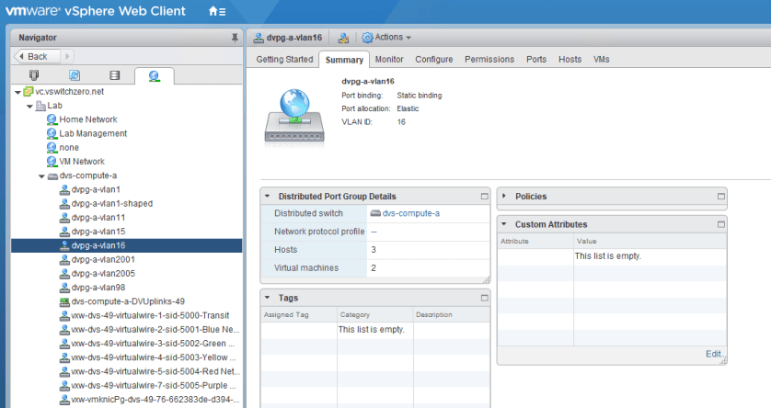This screenshot has width=771, height=408.
Task: Click the edit port group settings toolbar icon
Action: [x=344, y=38]
